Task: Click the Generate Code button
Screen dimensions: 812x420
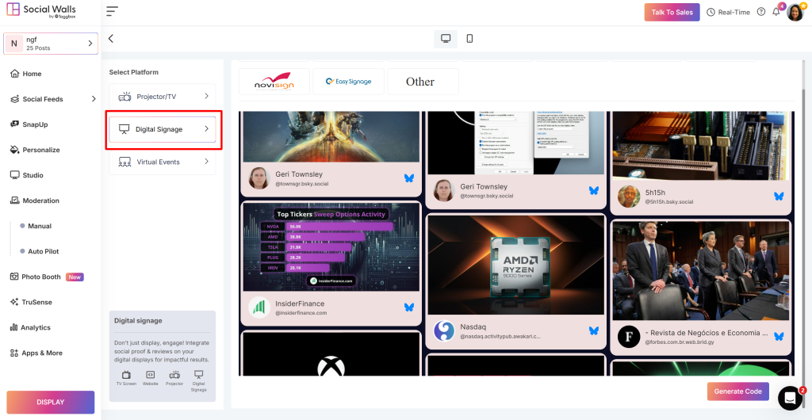Action: (x=737, y=391)
